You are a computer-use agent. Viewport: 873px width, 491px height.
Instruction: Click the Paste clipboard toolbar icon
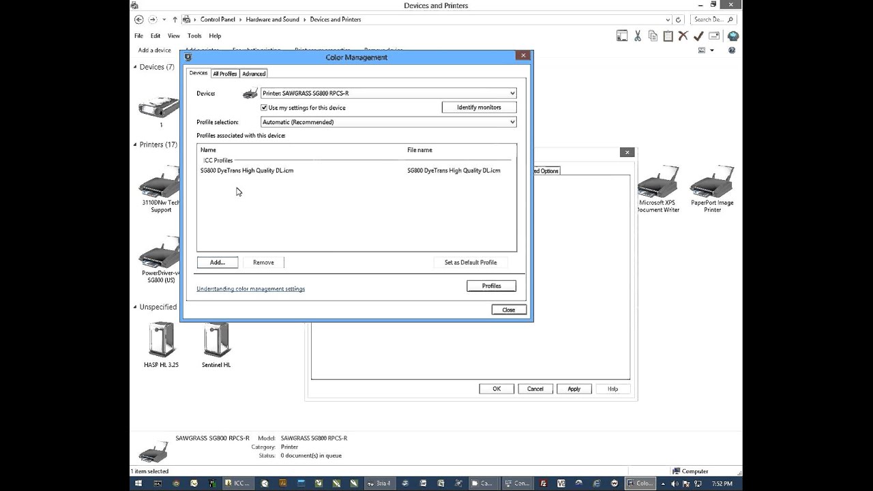coord(668,36)
